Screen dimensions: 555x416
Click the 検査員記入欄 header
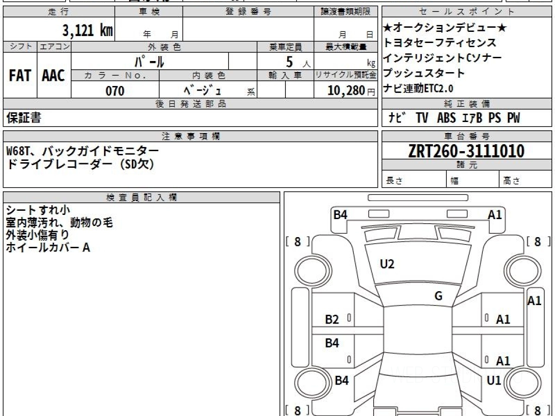[142, 197]
